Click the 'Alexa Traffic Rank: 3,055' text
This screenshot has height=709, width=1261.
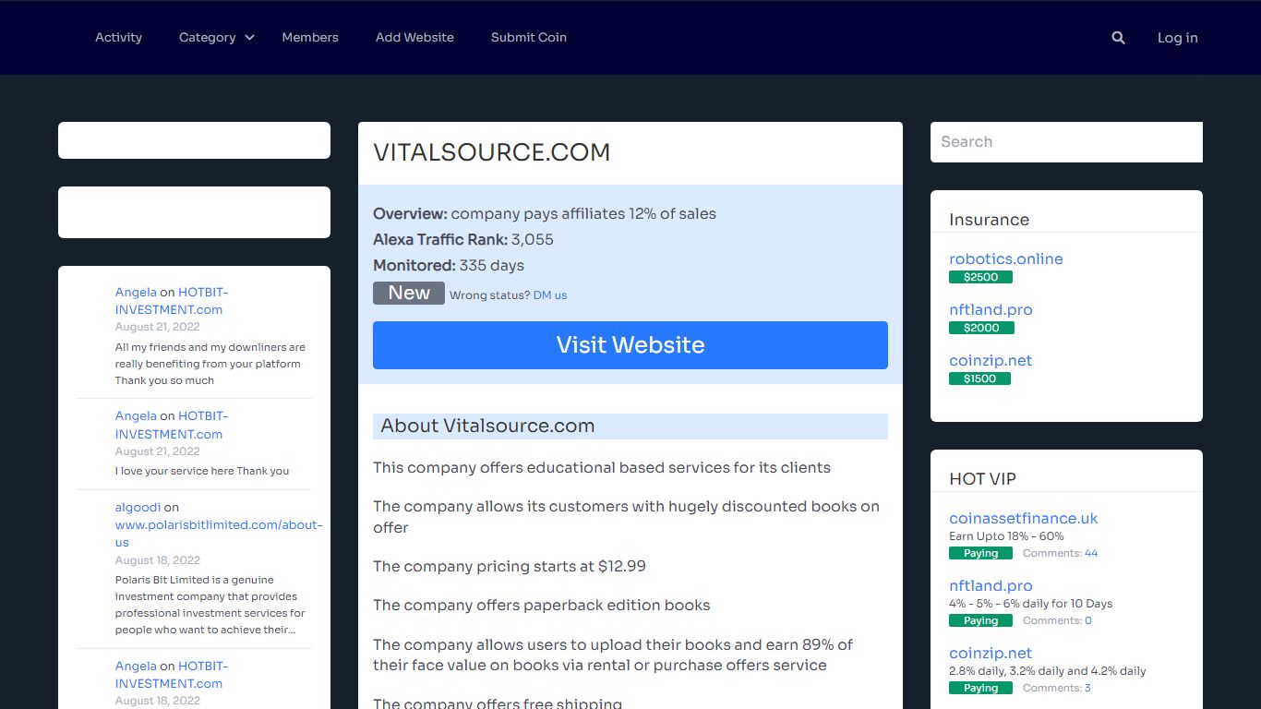(x=463, y=240)
